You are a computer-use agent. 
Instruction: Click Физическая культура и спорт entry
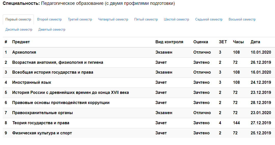(x=42, y=133)
